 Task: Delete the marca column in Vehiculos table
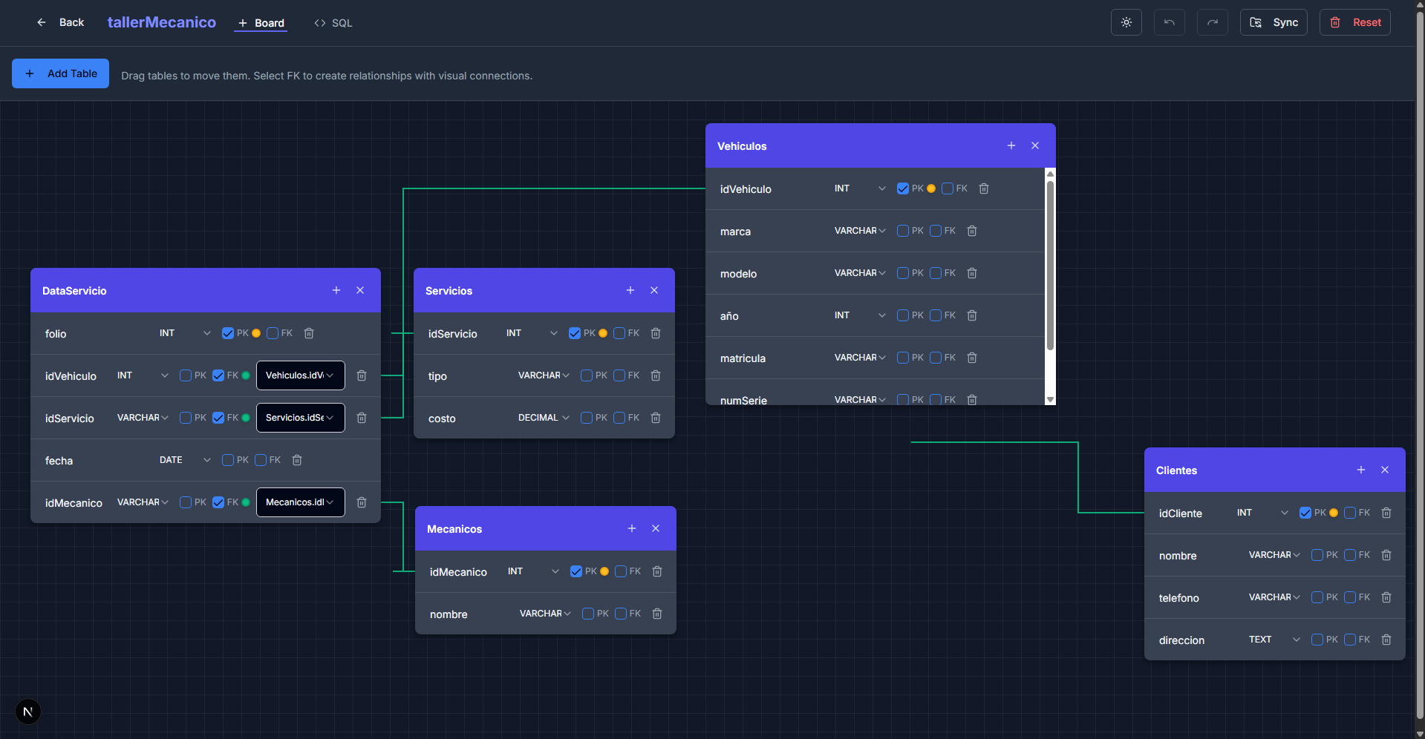click(971, 231)
